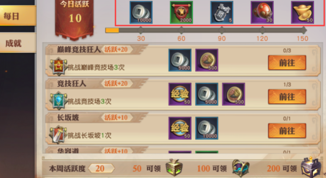The width and height of the screenshot is (326, 178).
Task: Open the green weekly chest at 50
Action: click(174, 167)
